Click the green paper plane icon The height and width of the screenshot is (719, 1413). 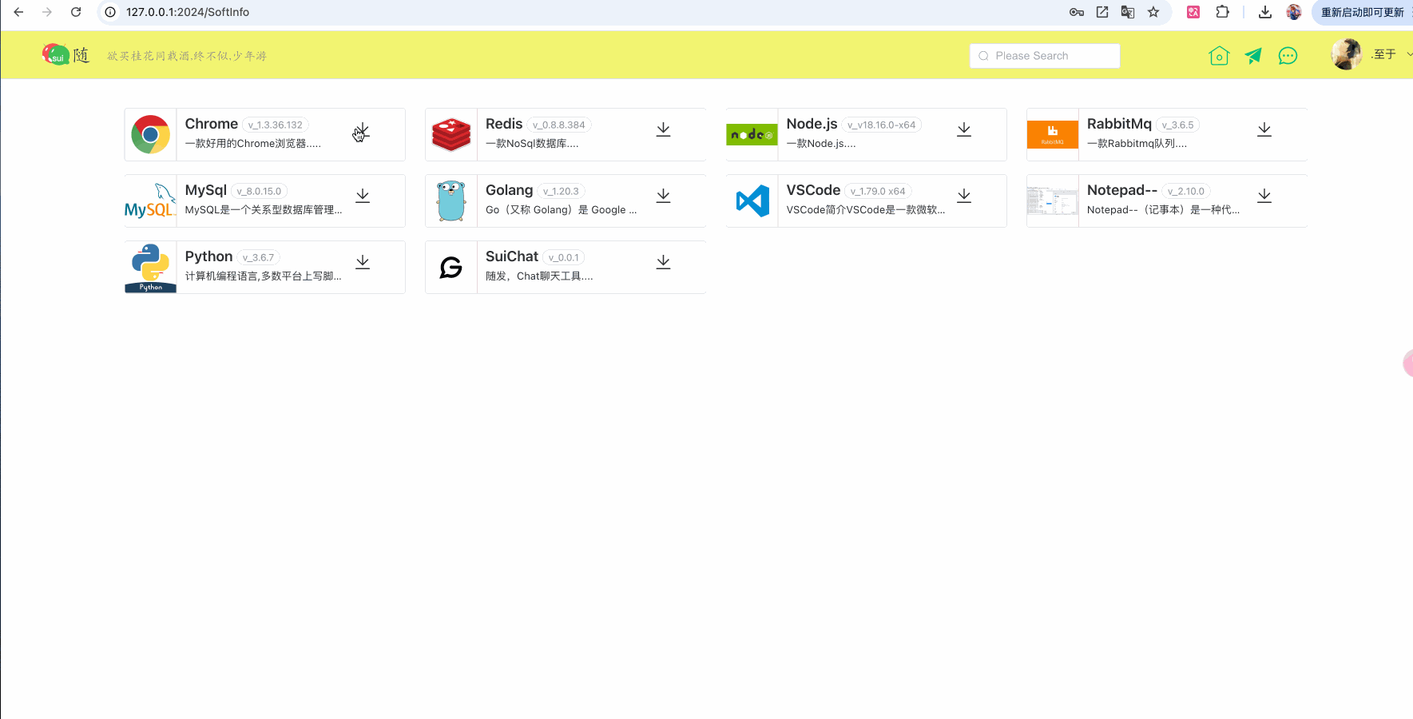click(1253, 55)
